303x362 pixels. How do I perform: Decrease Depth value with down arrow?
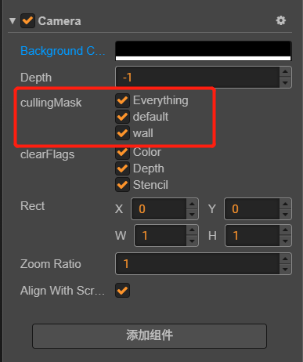point(285,83)
